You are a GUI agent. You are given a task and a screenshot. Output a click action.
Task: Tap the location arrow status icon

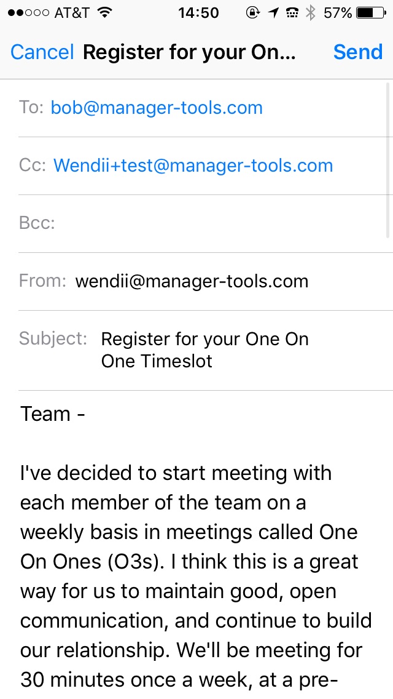point(273,12)
